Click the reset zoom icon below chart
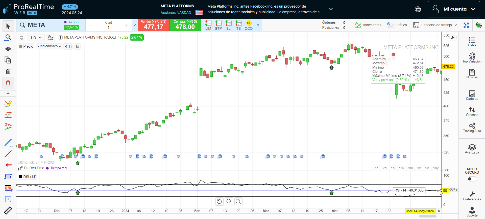 tap(219, 201)
